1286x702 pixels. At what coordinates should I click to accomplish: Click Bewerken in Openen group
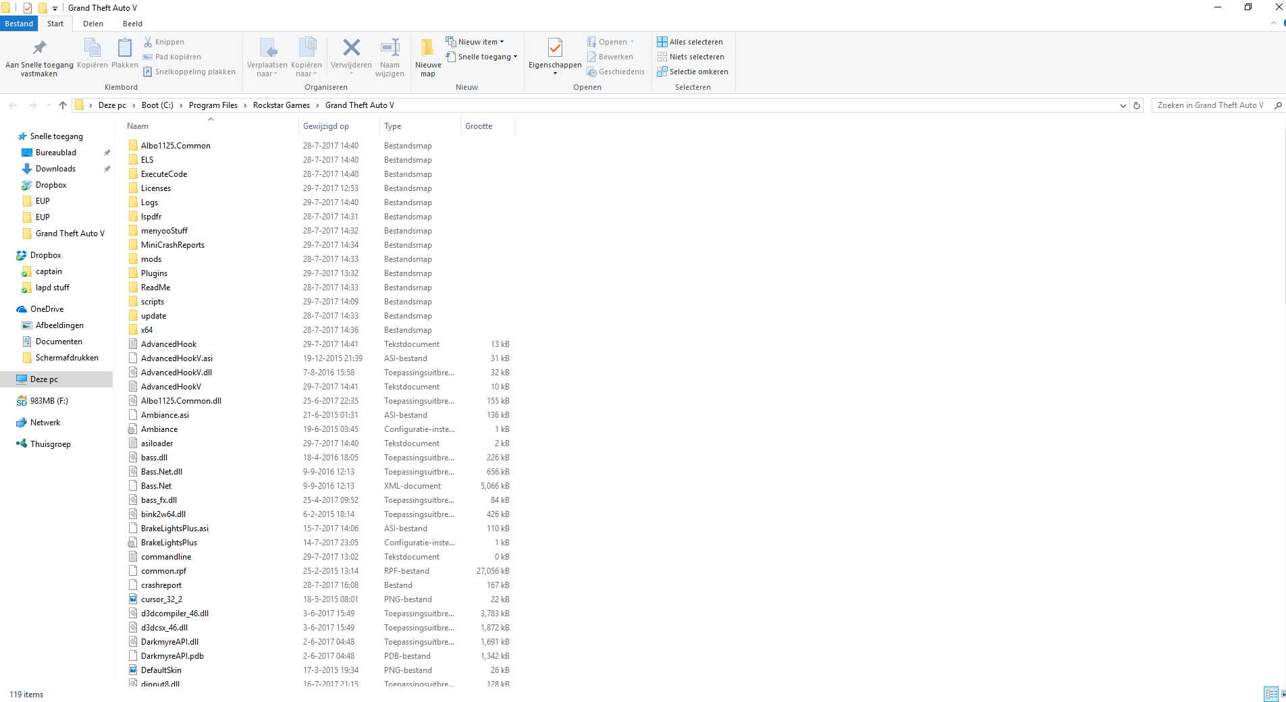coord(610,57)
